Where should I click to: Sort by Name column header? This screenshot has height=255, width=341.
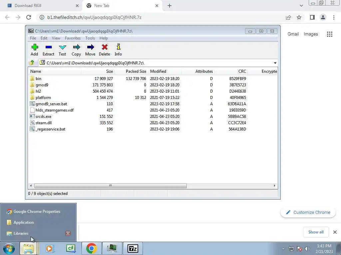click(x=55, y=71)
